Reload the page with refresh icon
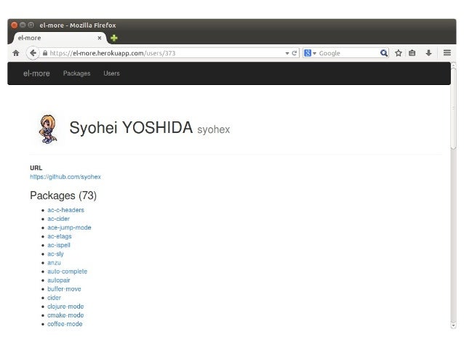464x348 pixels. point(294,53)
